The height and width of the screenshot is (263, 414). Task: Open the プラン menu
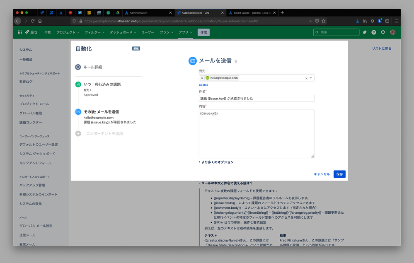[166, 32]
